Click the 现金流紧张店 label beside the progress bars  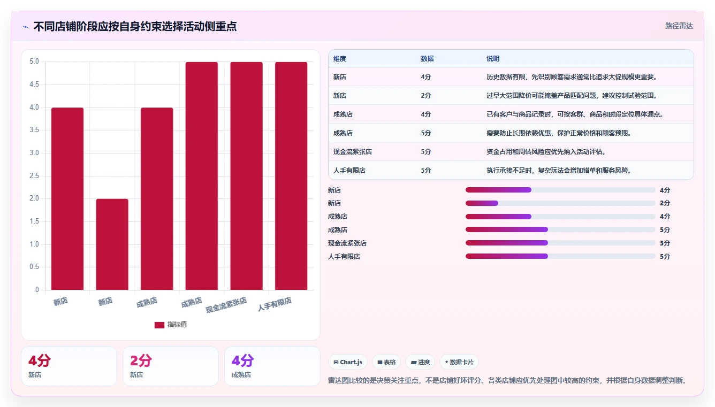tap(347, 243)
